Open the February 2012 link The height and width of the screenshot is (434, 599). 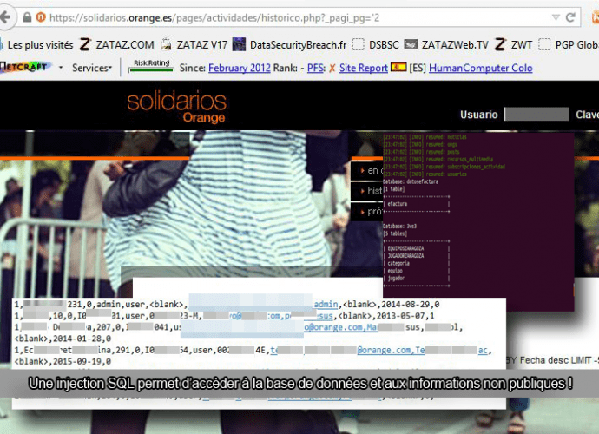coord(239,68)
